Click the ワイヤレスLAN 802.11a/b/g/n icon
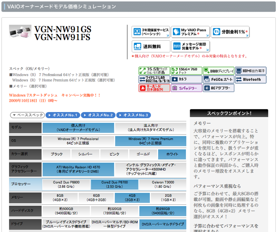 pyautogui.click(x=154, y=79)
